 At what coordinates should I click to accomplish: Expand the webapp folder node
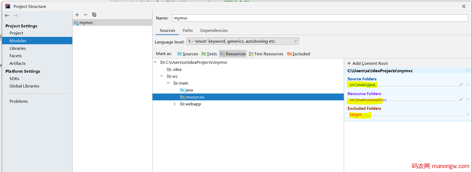tap(174, 104)
